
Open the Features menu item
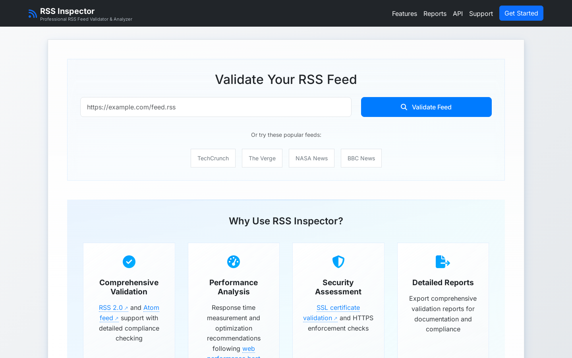pos(404,14)
